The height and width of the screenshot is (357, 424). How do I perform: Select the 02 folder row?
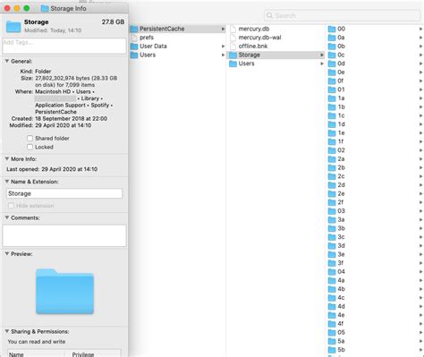click(376, 150)
